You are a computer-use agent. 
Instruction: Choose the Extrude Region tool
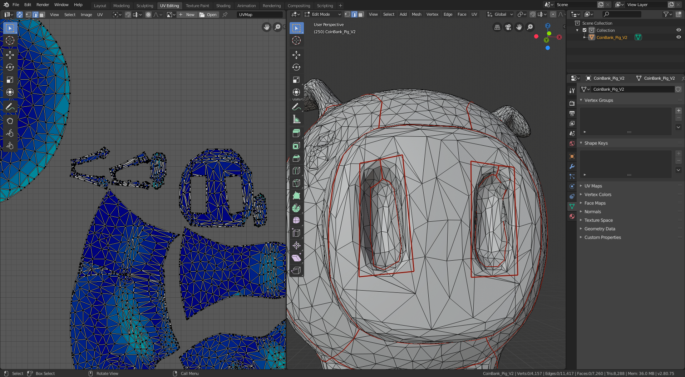(296, 133)
